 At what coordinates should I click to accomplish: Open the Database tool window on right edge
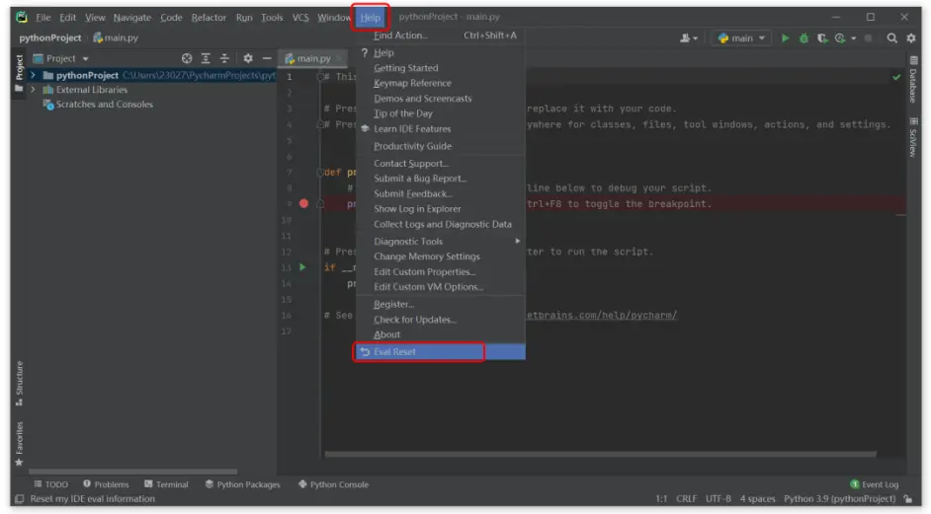[913, 79]
